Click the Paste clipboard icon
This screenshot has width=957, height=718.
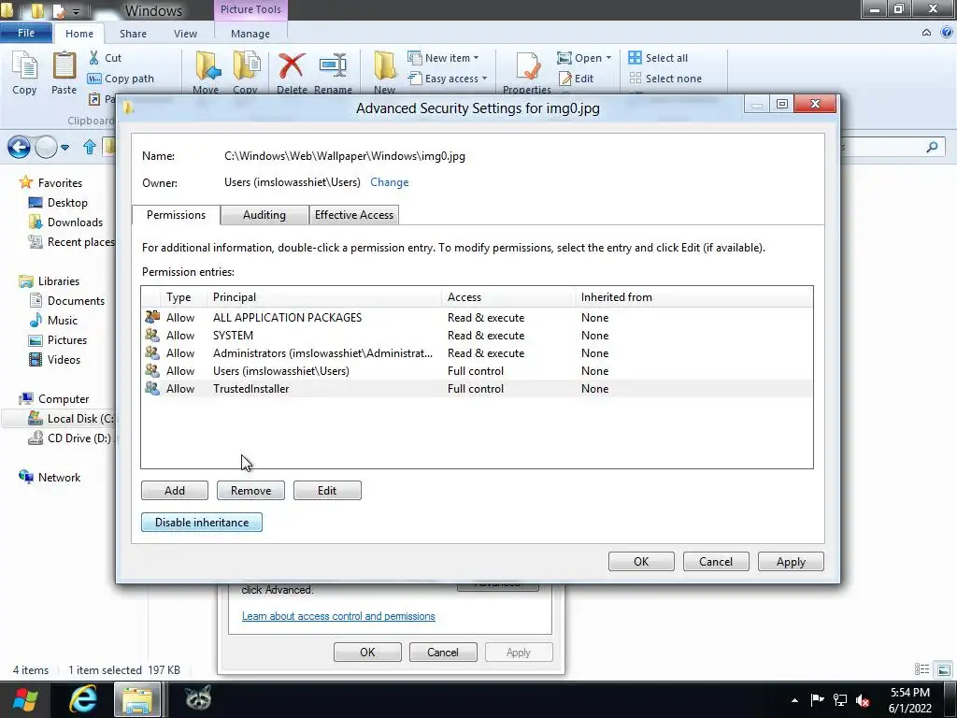click(64, 66)
